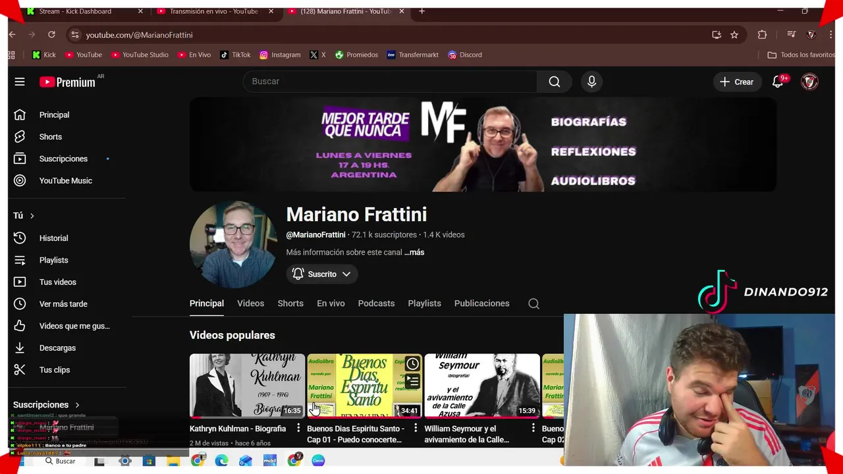Open options for Kathryn Kuhlman video
Viewport: 843px width, 474px height.
click(298, 429)
